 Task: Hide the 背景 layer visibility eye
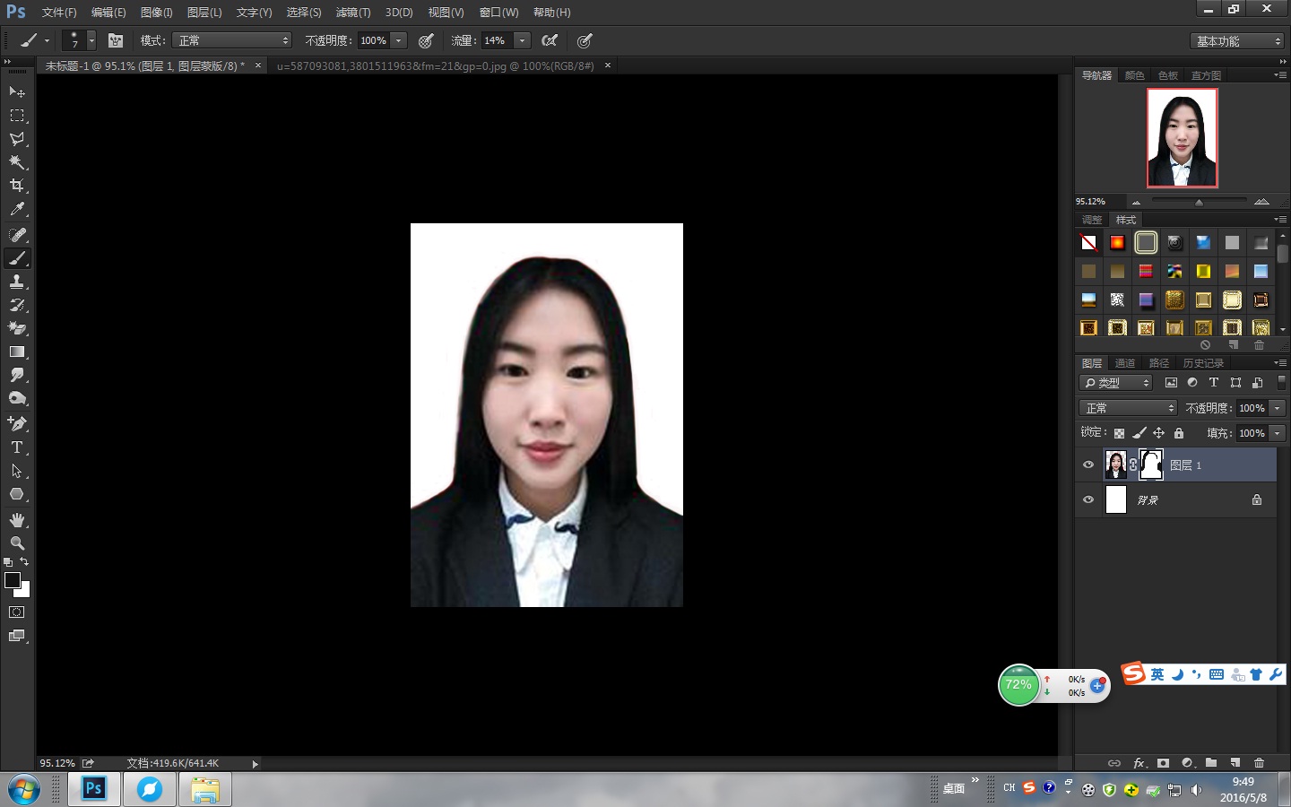[1088, 499]
